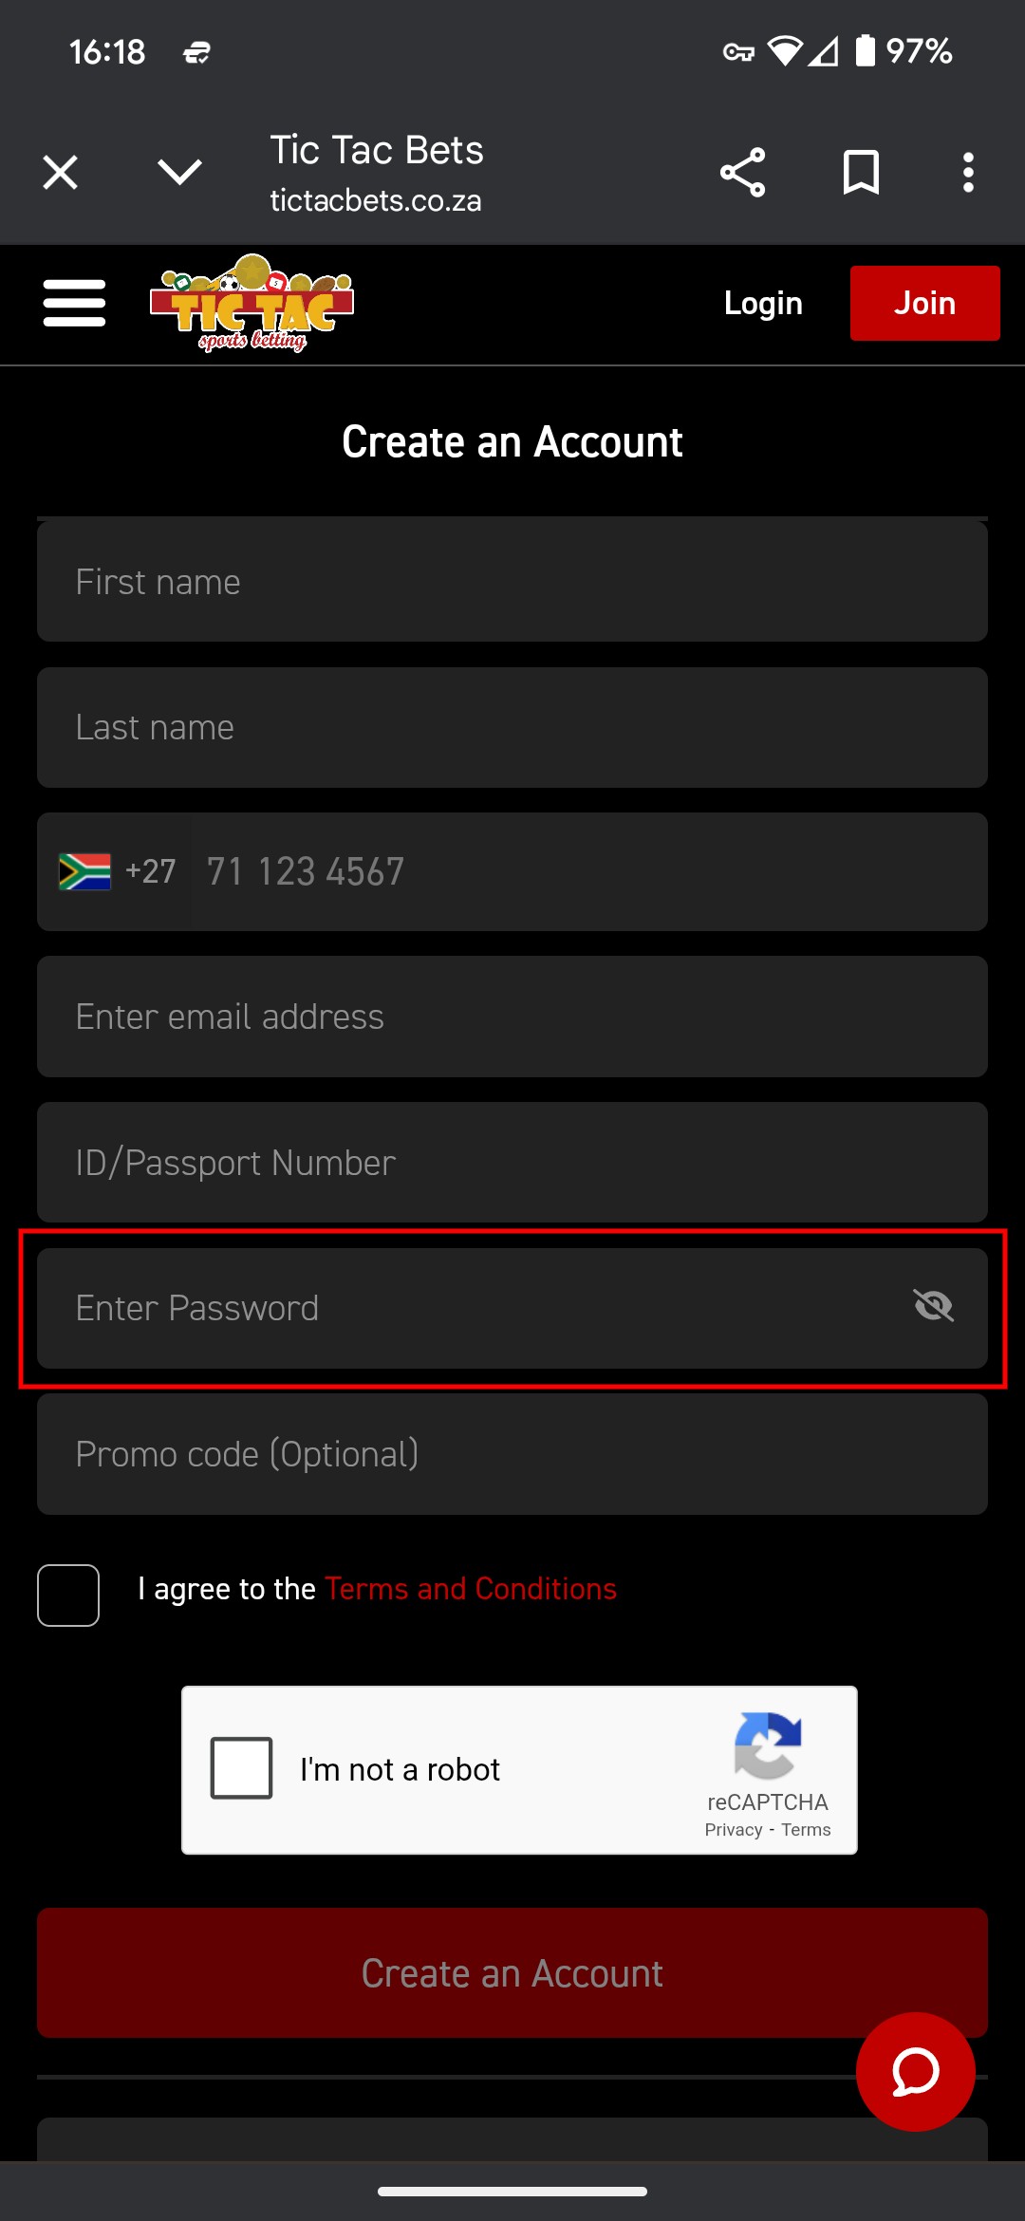Select the Login menu item
The height and width of the screenshot is (2221, 1025).
763,303
